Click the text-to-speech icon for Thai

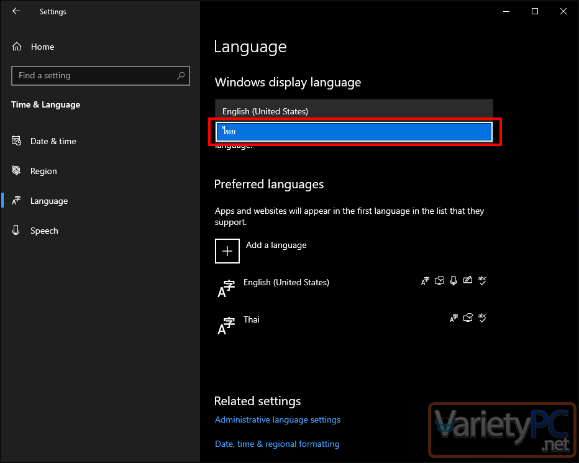coord(468,318)
